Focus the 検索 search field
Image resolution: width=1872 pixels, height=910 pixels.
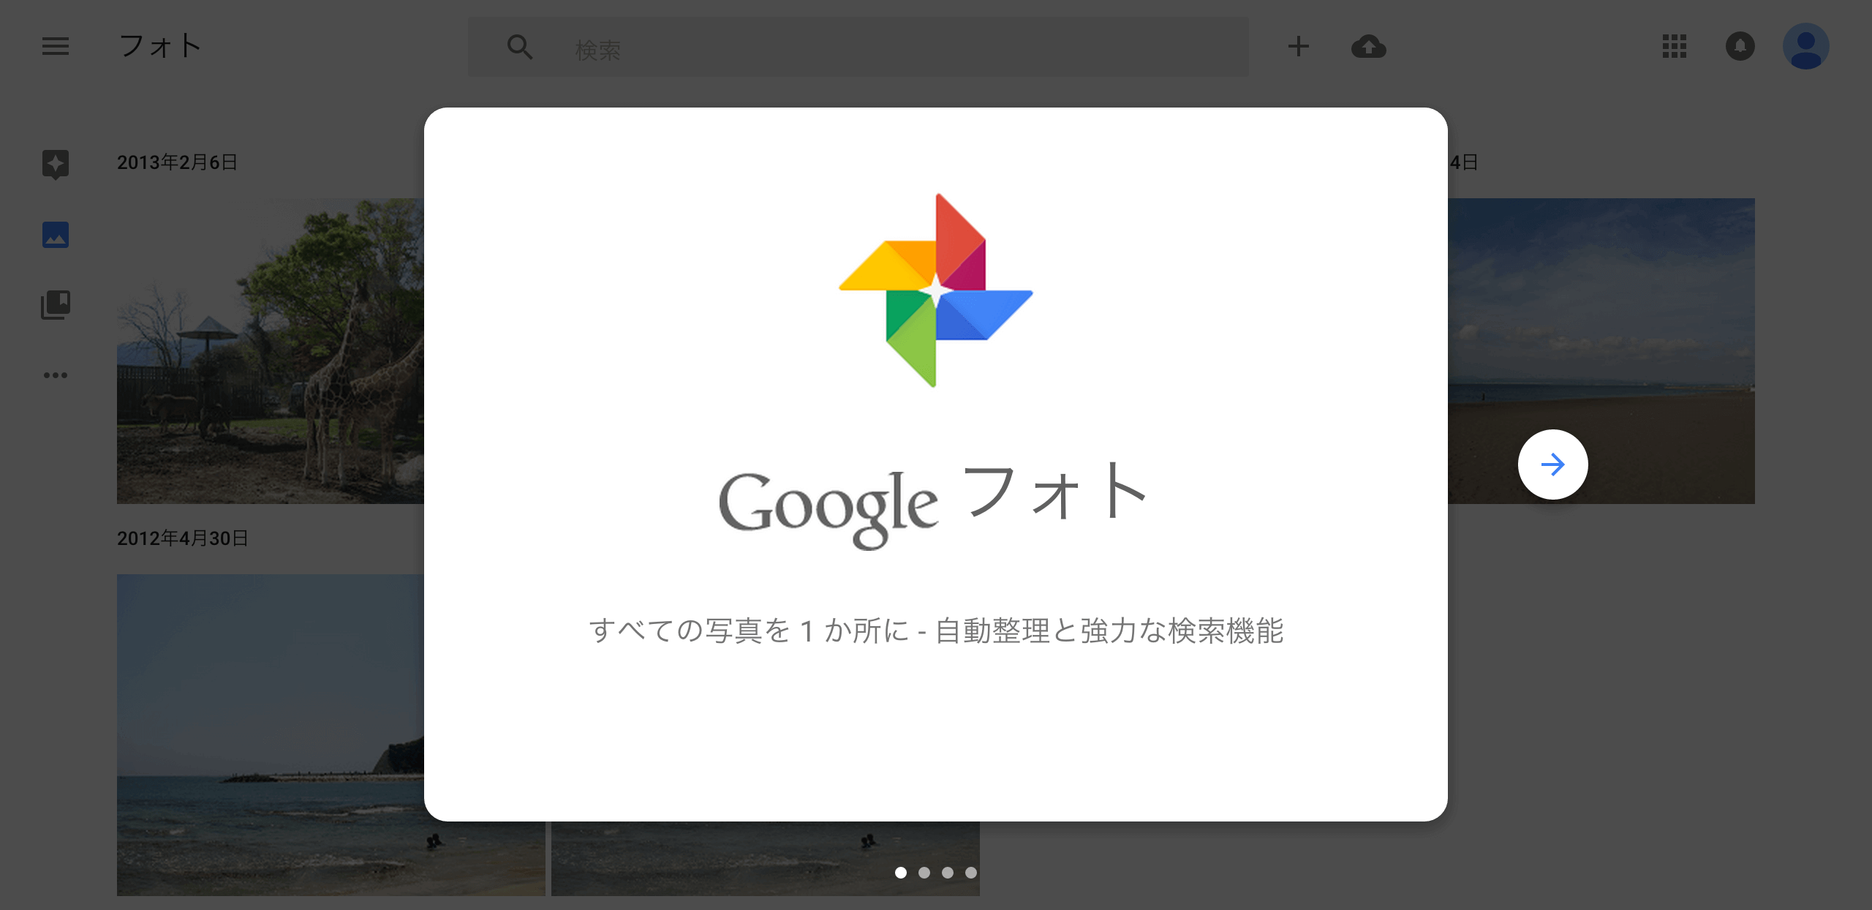click(x=858, y=48)
